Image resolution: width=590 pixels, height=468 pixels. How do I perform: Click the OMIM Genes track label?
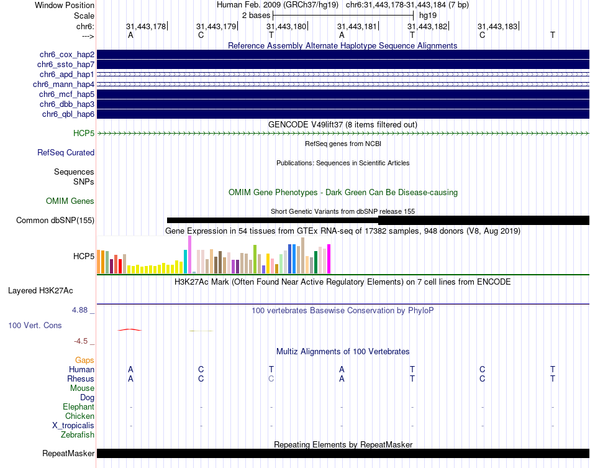pos(70,201)
